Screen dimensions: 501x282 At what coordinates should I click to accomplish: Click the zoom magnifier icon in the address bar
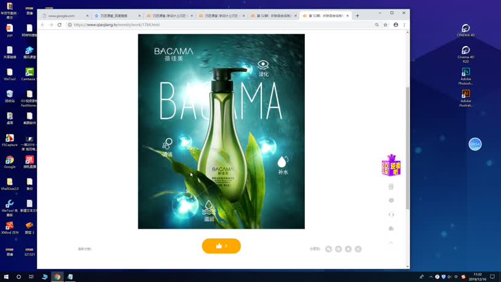click(377, 25)
